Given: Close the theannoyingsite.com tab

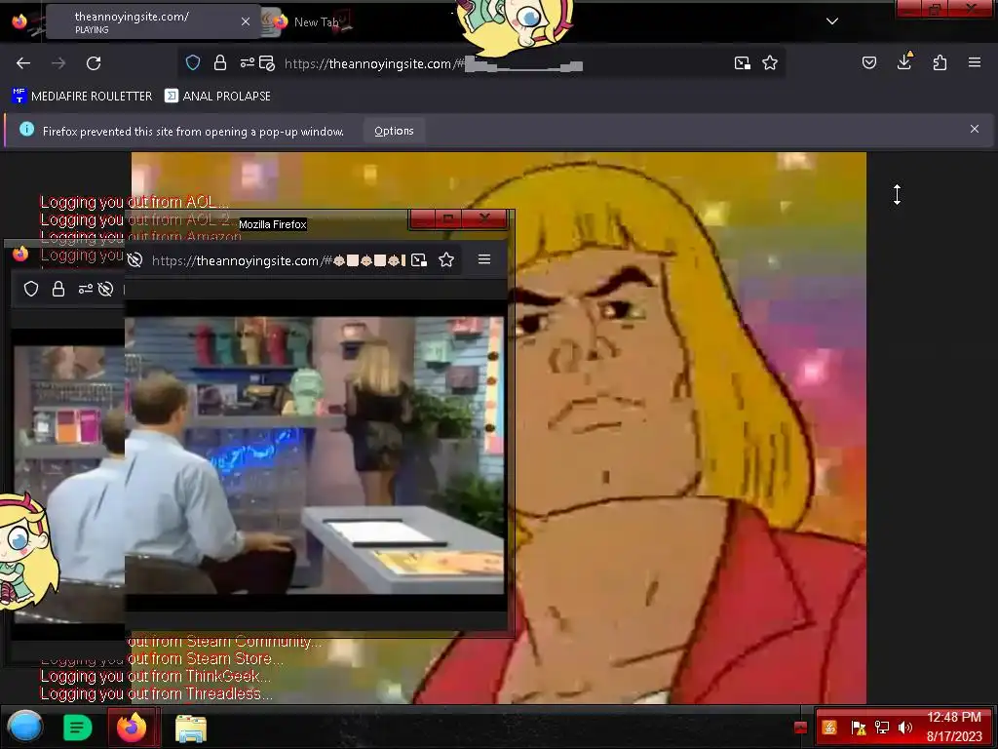Looking at the screenshot, I should pos(246,21).
